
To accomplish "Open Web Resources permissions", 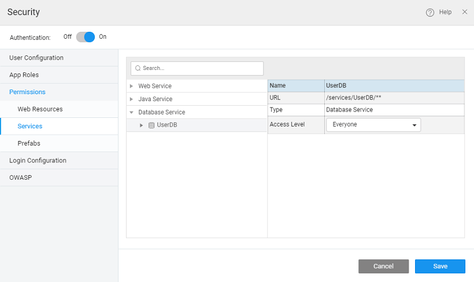I will pyautogui.click(x=40, y=109).
